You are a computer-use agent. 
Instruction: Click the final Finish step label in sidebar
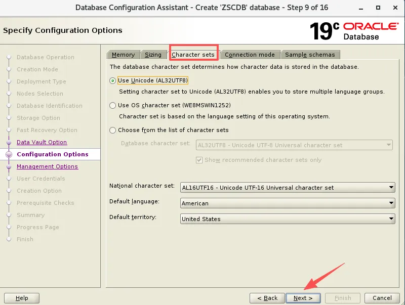[x=25, y=239]
